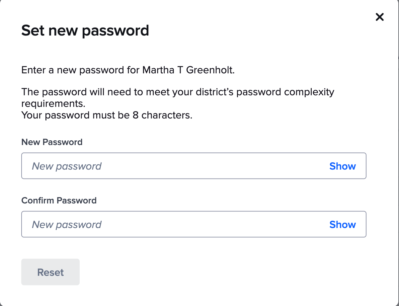Dismiss the dialog using the close icon

pos(379,17)
